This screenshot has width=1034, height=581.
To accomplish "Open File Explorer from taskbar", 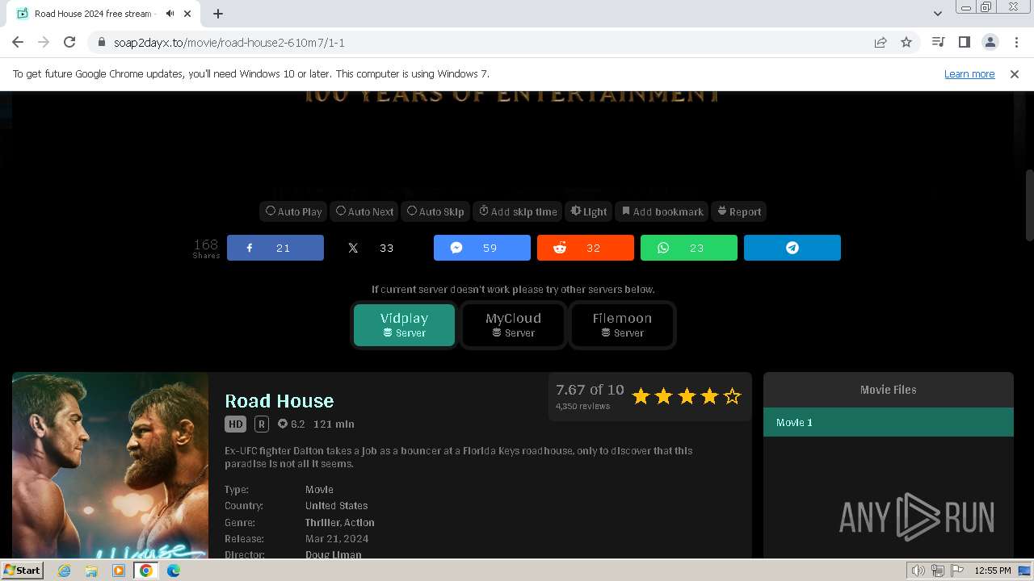I will click(x=91, y=571).
